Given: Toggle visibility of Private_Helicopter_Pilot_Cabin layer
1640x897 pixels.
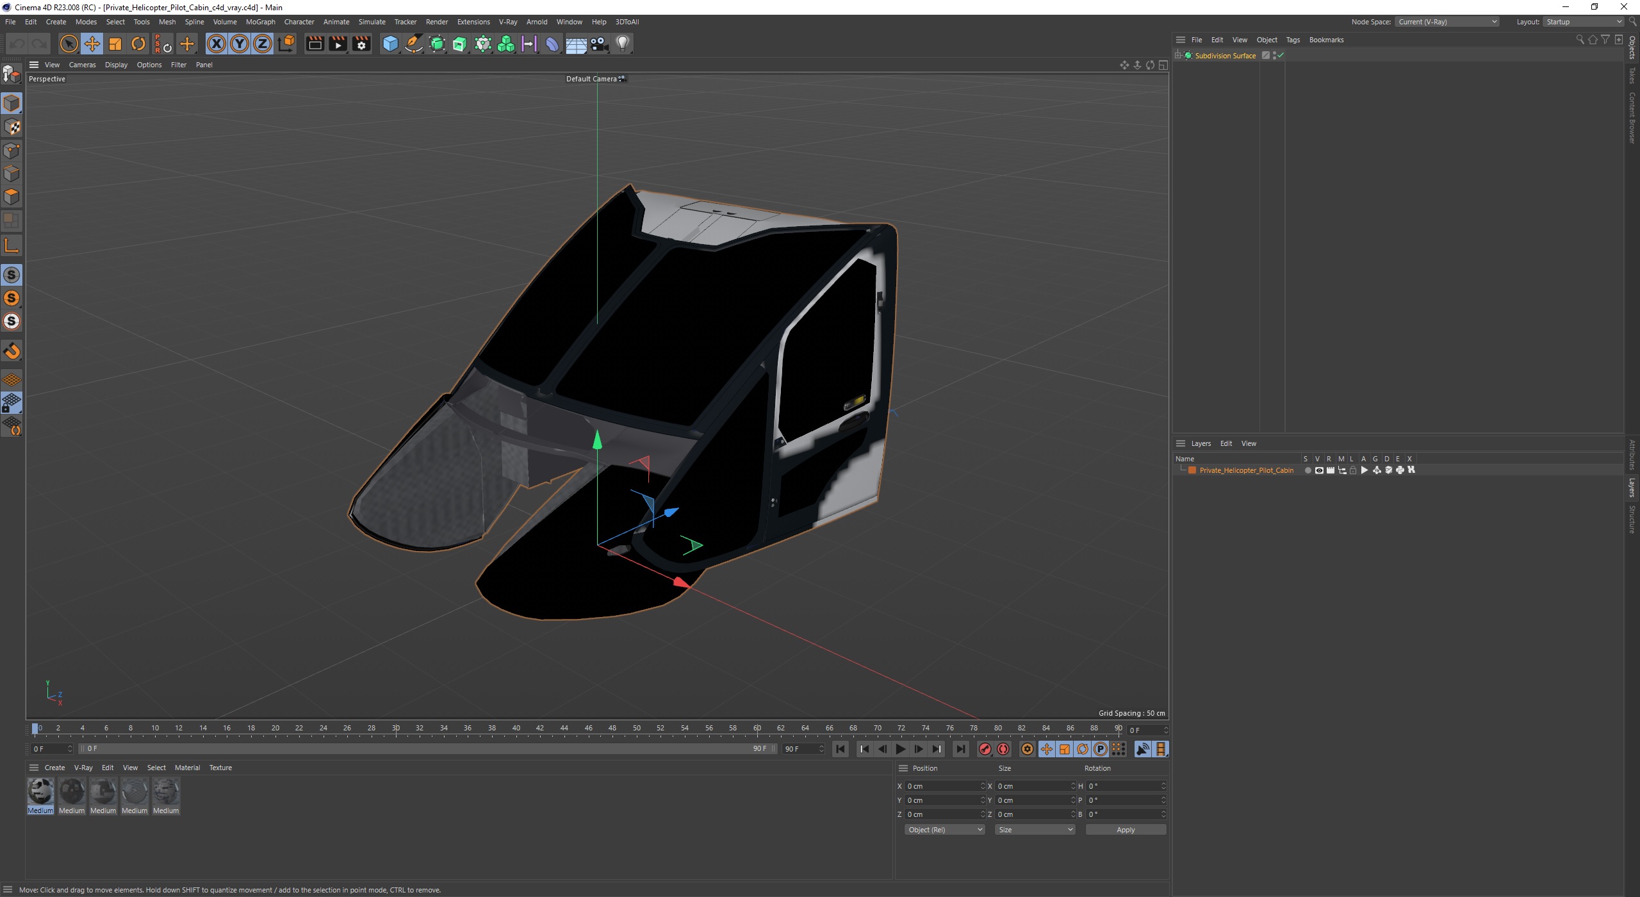Looking at the screenshot, I should pos(1318,470).
